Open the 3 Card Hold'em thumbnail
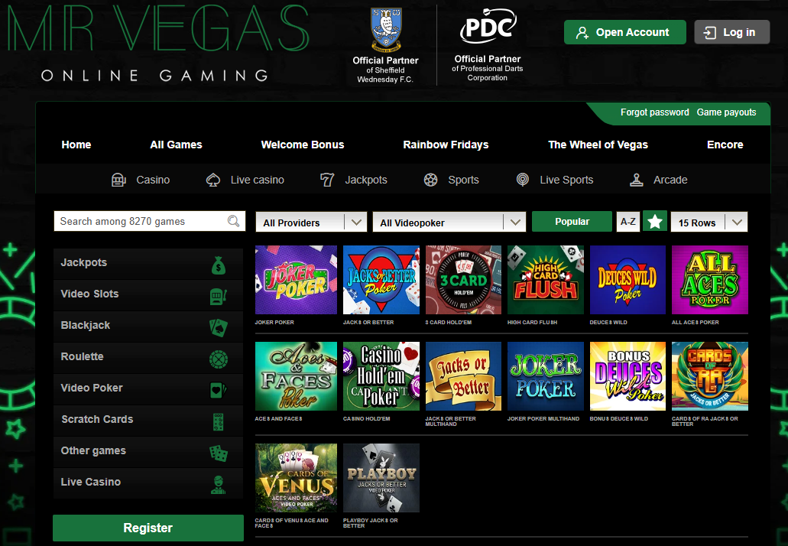Image resolution: width=788 pixels, height=546 pixels. click(x=463, y=280)
